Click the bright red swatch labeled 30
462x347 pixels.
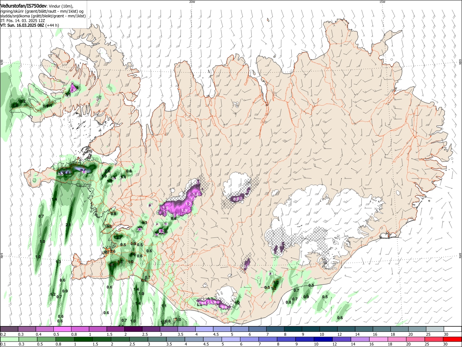coord(453,339)
